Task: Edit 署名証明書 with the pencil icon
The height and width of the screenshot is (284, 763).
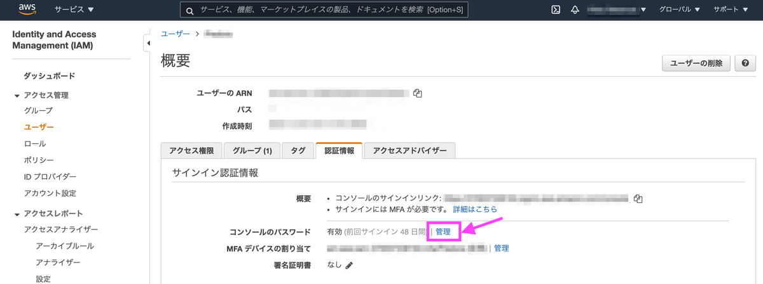Action: coord(349,266)
